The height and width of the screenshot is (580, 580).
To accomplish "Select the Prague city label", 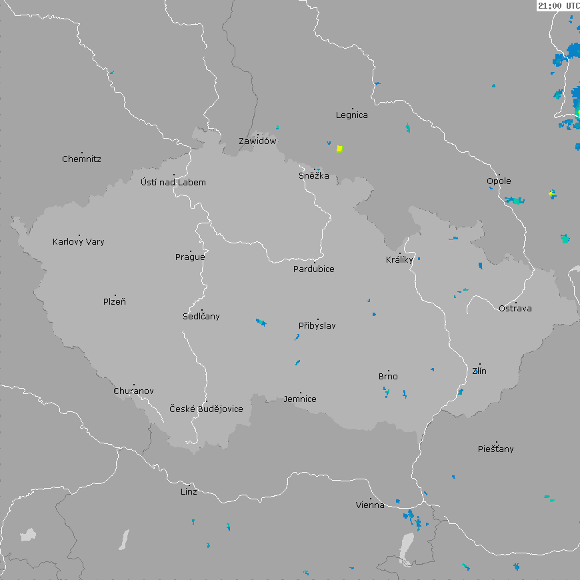I will click(190, 257).
